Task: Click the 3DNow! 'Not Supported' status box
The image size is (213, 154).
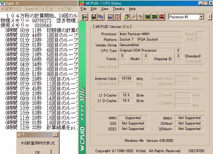Action: tap(189, 123)
